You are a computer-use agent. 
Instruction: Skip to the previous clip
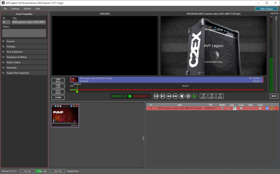156,96
